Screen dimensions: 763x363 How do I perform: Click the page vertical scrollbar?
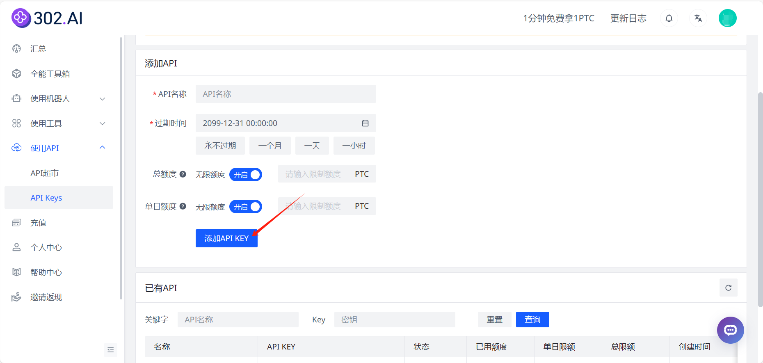[760, 199]
